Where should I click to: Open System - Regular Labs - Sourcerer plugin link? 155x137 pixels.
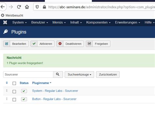coord(55,91)
